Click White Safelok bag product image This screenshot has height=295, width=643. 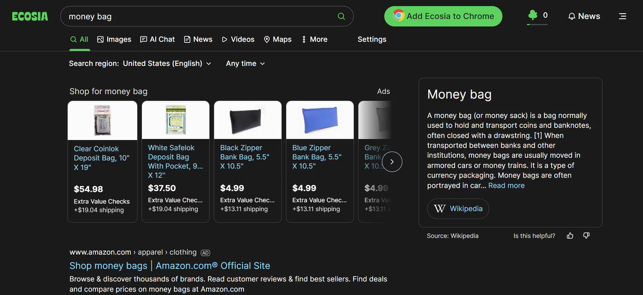pos(176,120)
